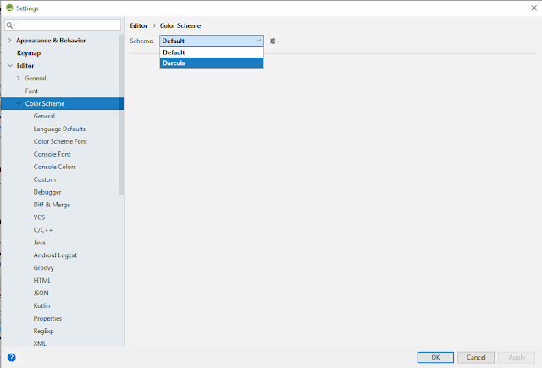Focus the settings search field
The height and width of the screenshot is (368, 542).
[x=63, y=25]
